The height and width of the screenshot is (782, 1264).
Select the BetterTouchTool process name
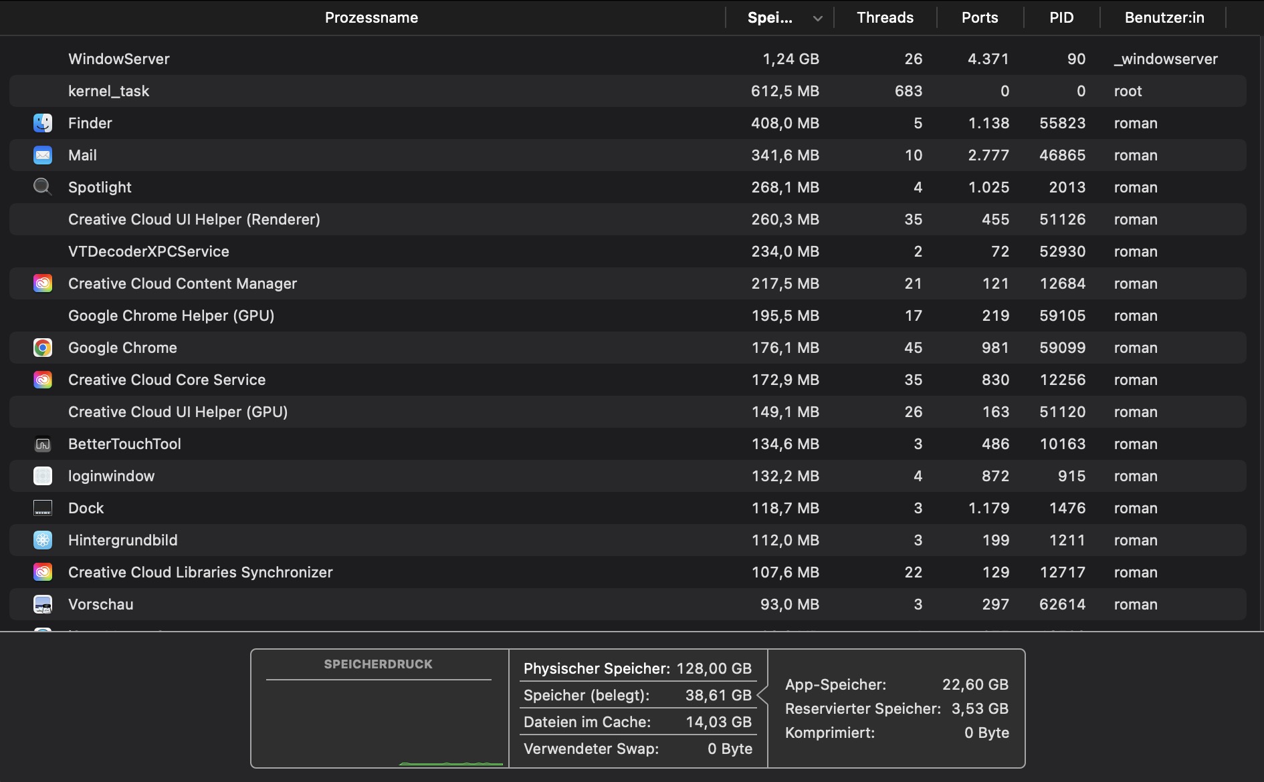(124, 444)
